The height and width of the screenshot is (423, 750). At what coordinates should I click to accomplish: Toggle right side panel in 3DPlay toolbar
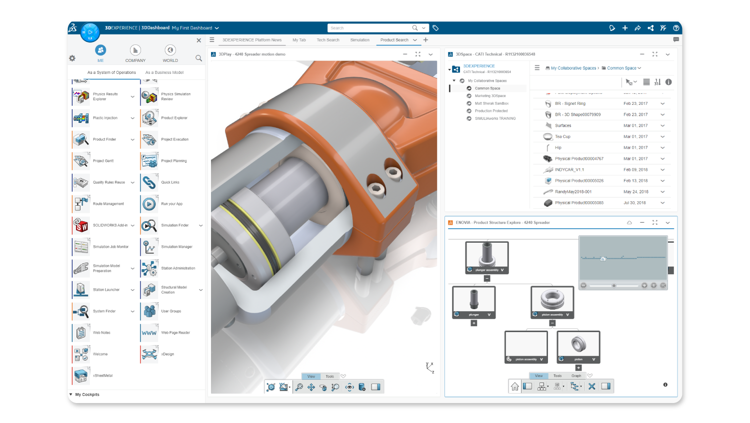point(376,387)
